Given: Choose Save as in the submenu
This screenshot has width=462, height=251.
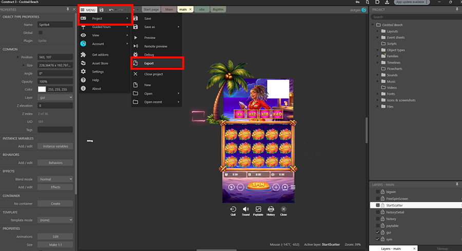Looking at the screenshot, I should click(x=157, y=27).
